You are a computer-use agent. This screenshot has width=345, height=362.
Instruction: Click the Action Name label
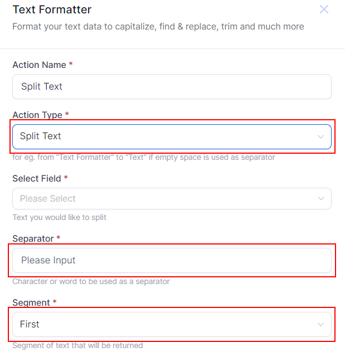[38, 65]
